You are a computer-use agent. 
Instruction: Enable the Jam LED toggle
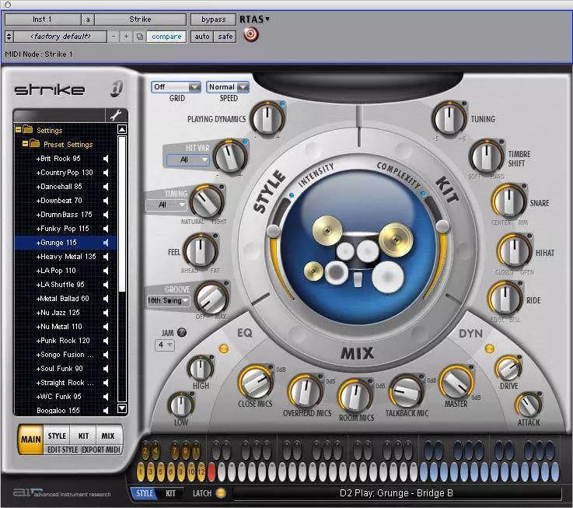(x=182, y=333)
